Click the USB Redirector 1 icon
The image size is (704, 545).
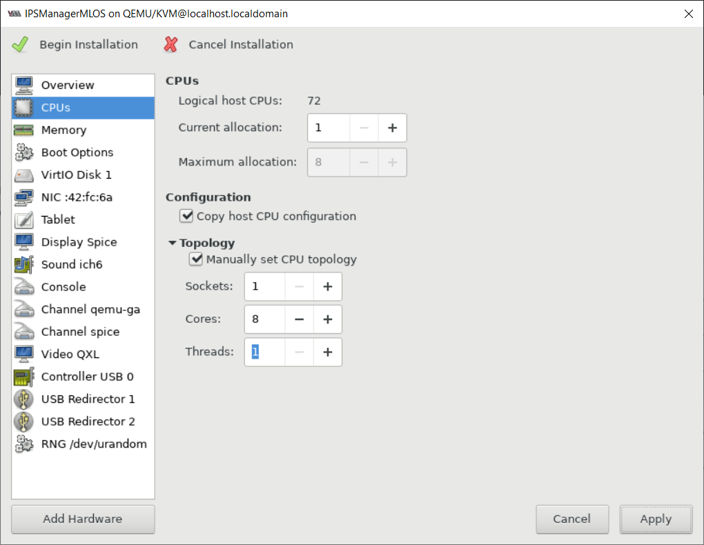pos(23,399)
